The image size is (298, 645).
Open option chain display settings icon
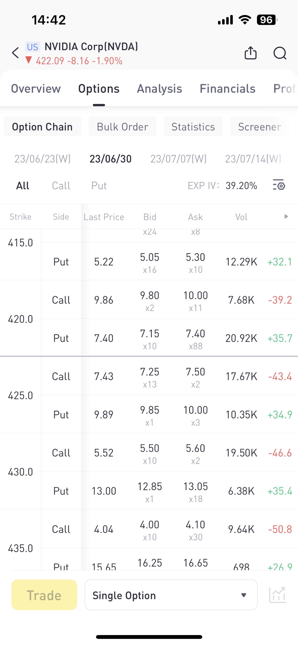coord(279,185)
